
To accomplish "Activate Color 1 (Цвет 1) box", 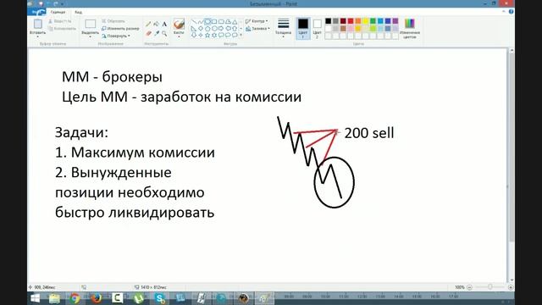I will [303, 28].
